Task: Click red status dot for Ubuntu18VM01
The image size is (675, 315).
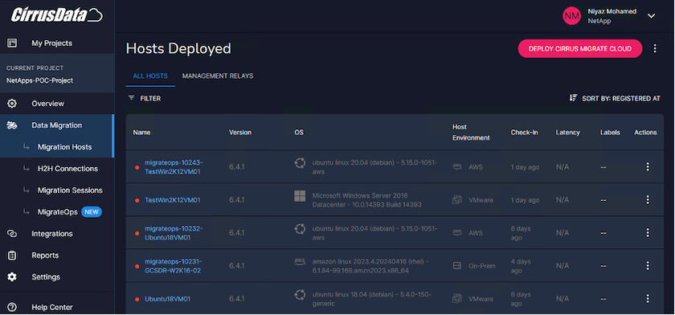Action: [137, 299]
